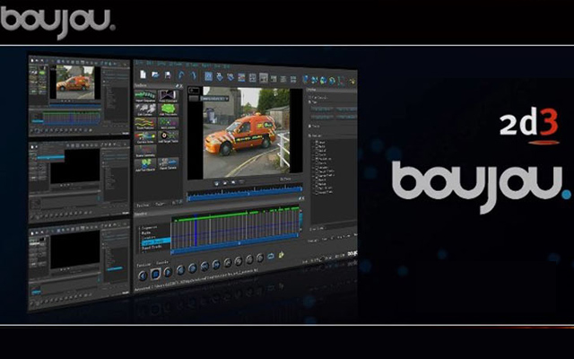The image size is (574, 359).
Task: Open the 2D Tasks menu
Action: pos(178,65)
